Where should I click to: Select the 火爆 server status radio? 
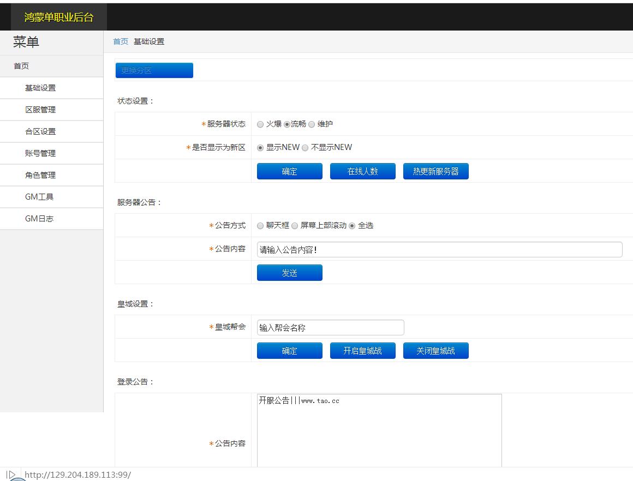pyautogui.click(x=260, y=124)
